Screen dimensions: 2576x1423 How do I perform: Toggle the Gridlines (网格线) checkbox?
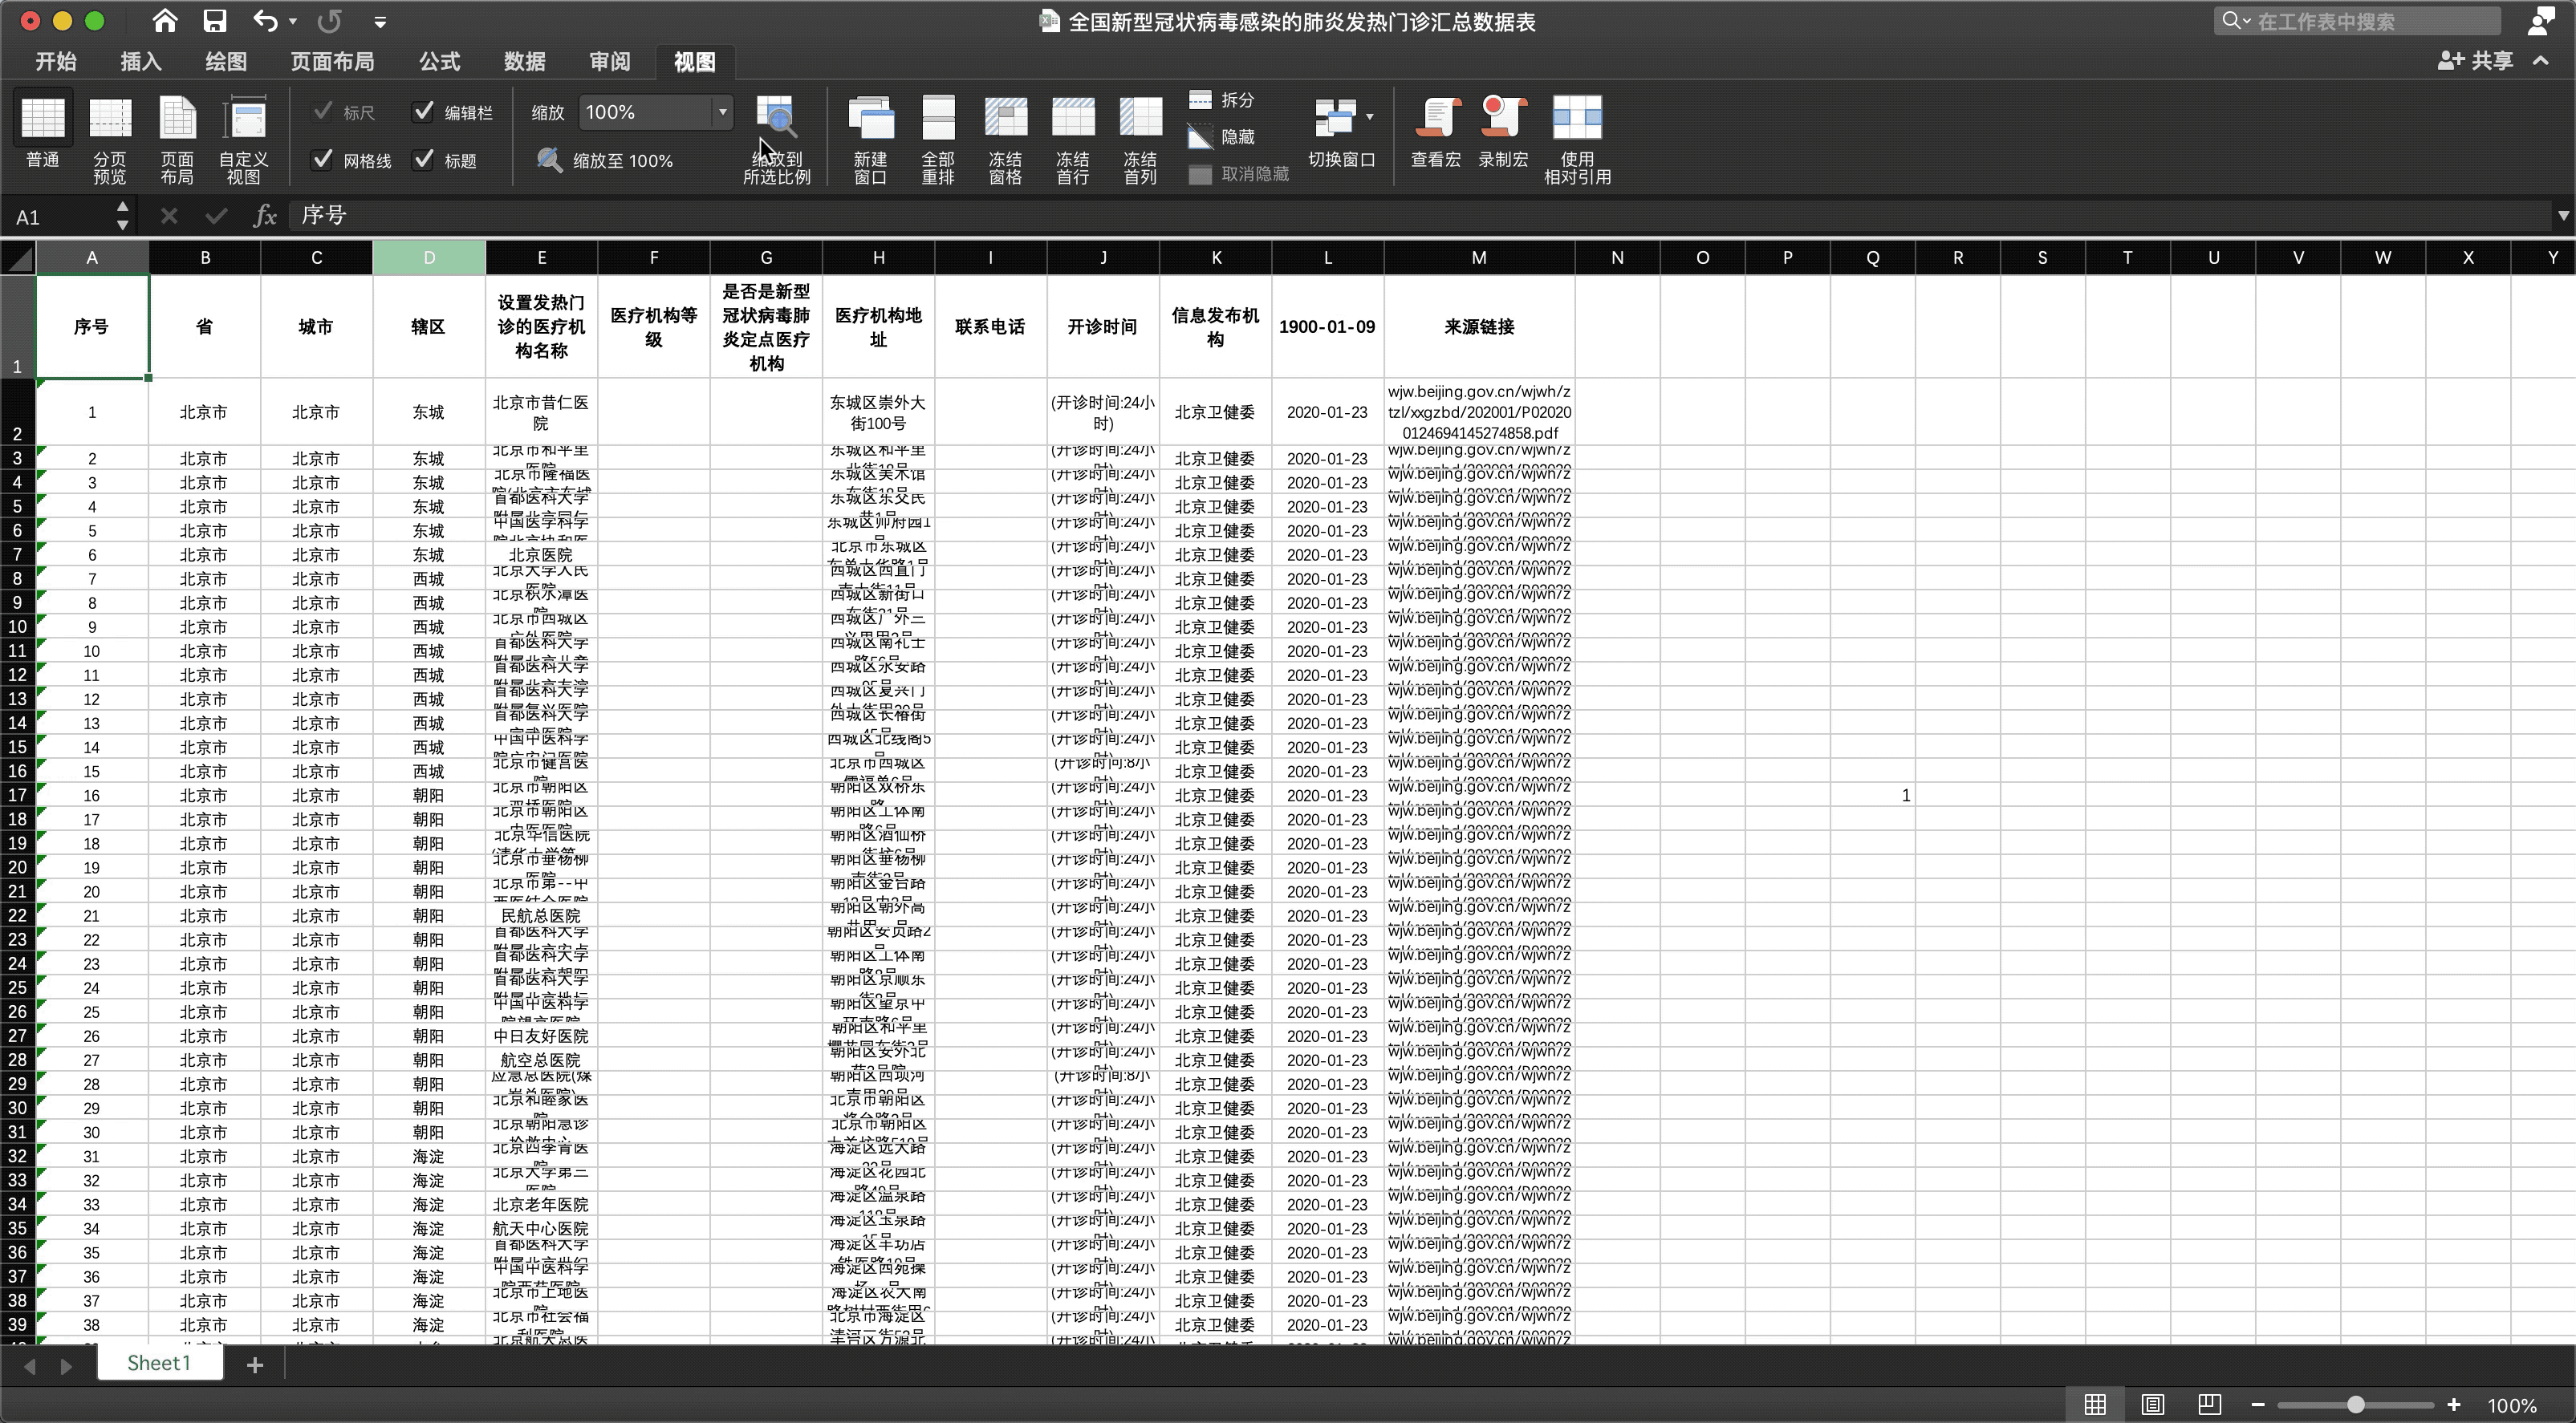322,160
